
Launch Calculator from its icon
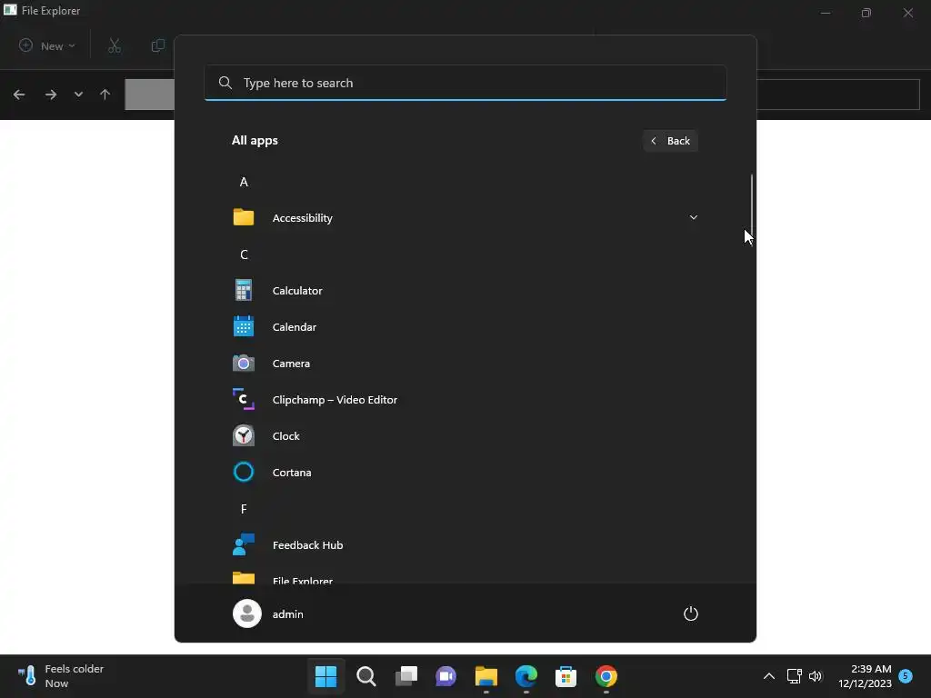click(244, 290)
